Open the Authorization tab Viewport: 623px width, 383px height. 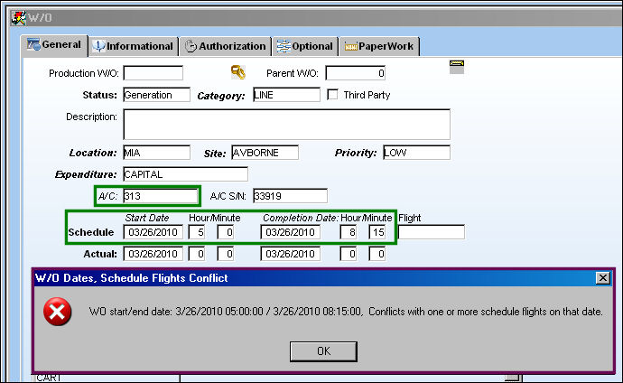(226, 46)
